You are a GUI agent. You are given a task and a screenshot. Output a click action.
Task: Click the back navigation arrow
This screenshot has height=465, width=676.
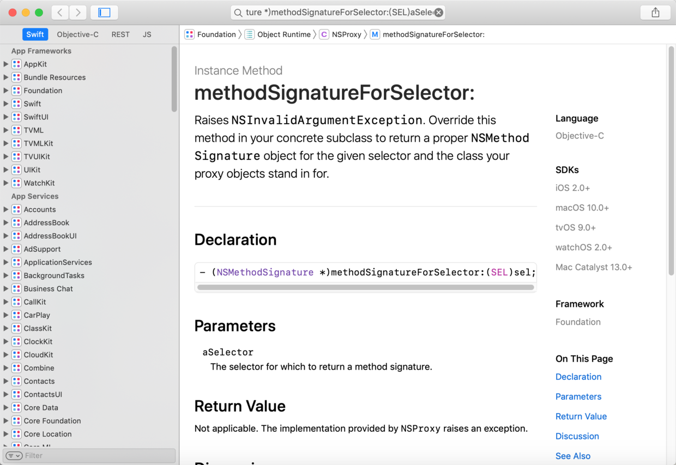60,13
